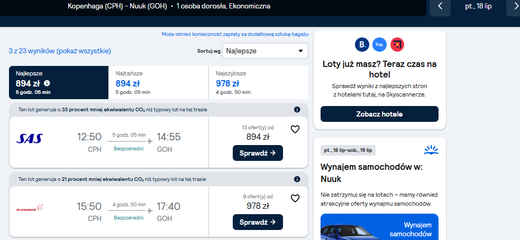Click the red hotel provider logo
This screenshot has width=520, height=240.
397,45
